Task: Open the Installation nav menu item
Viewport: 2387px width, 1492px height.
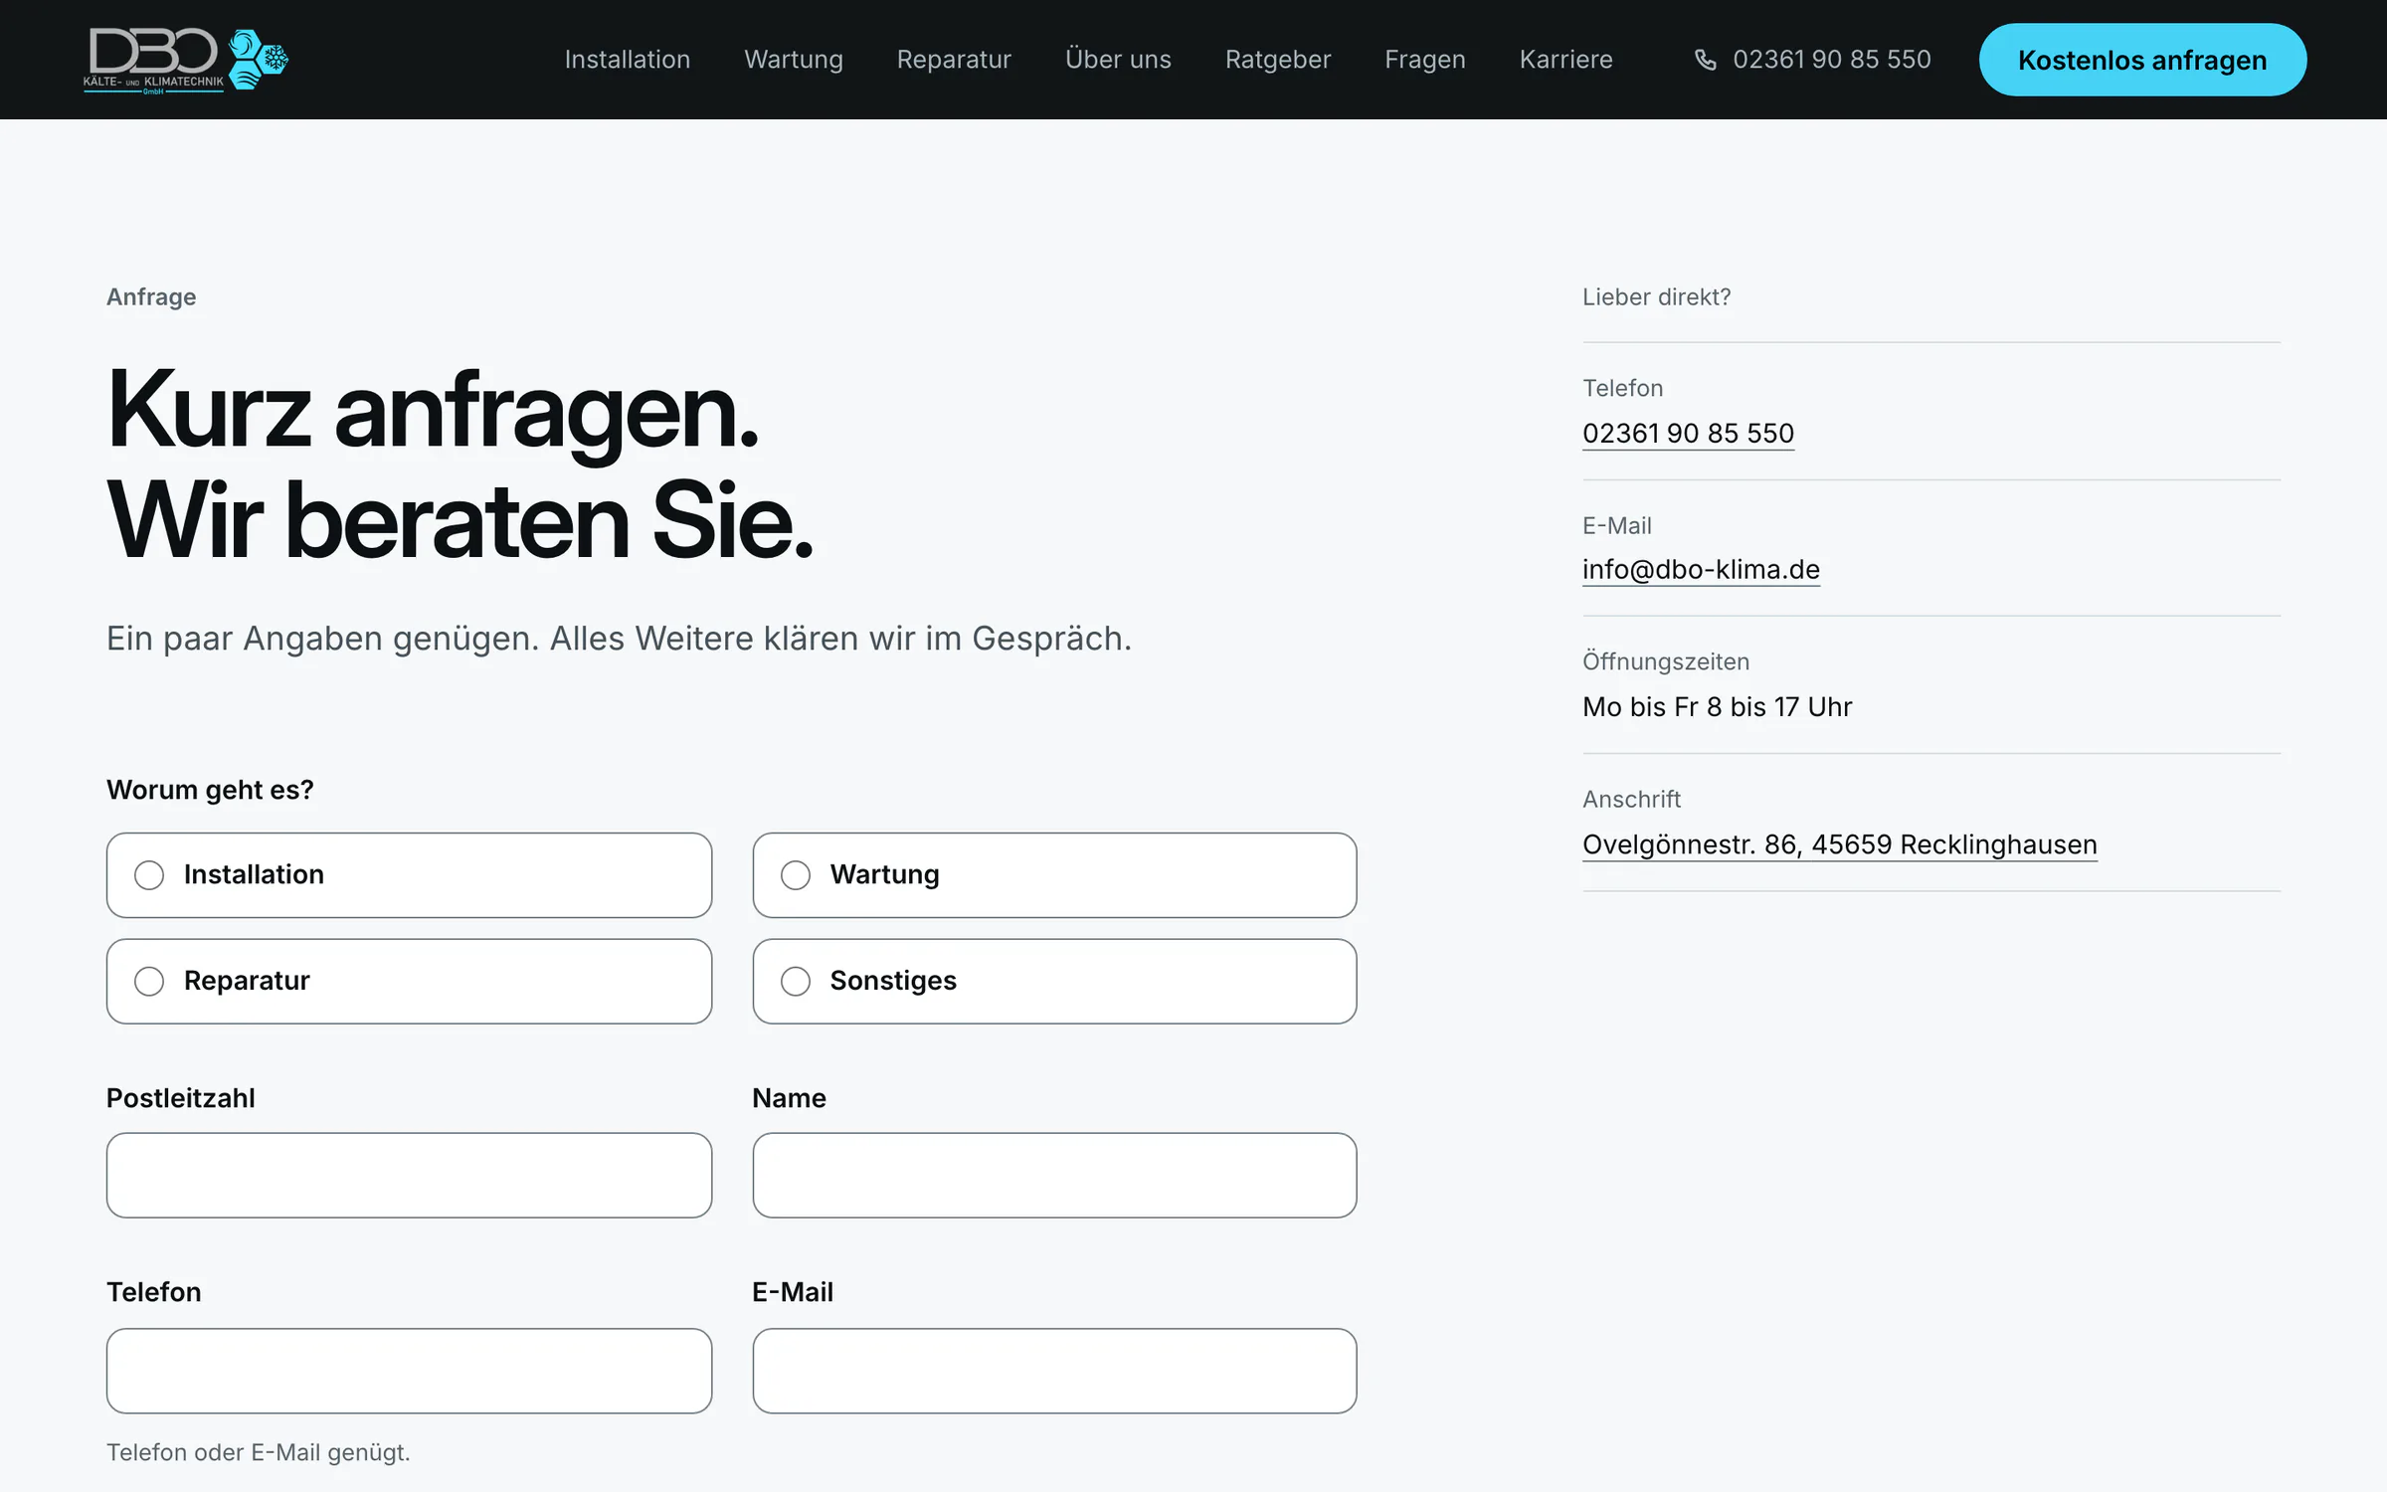Action: pyautogui.click(x=628, y=60)
